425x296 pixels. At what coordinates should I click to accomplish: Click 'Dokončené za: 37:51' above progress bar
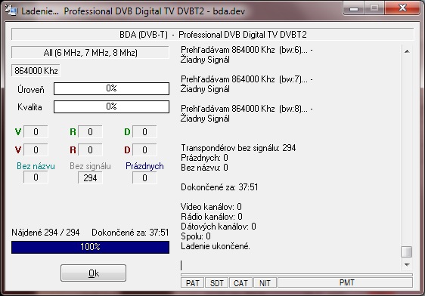pyautogui.click(x=130, y=233)
